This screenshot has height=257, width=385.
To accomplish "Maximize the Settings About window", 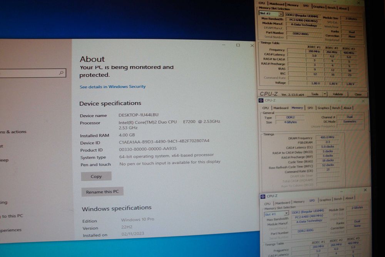I will [238, 45].
